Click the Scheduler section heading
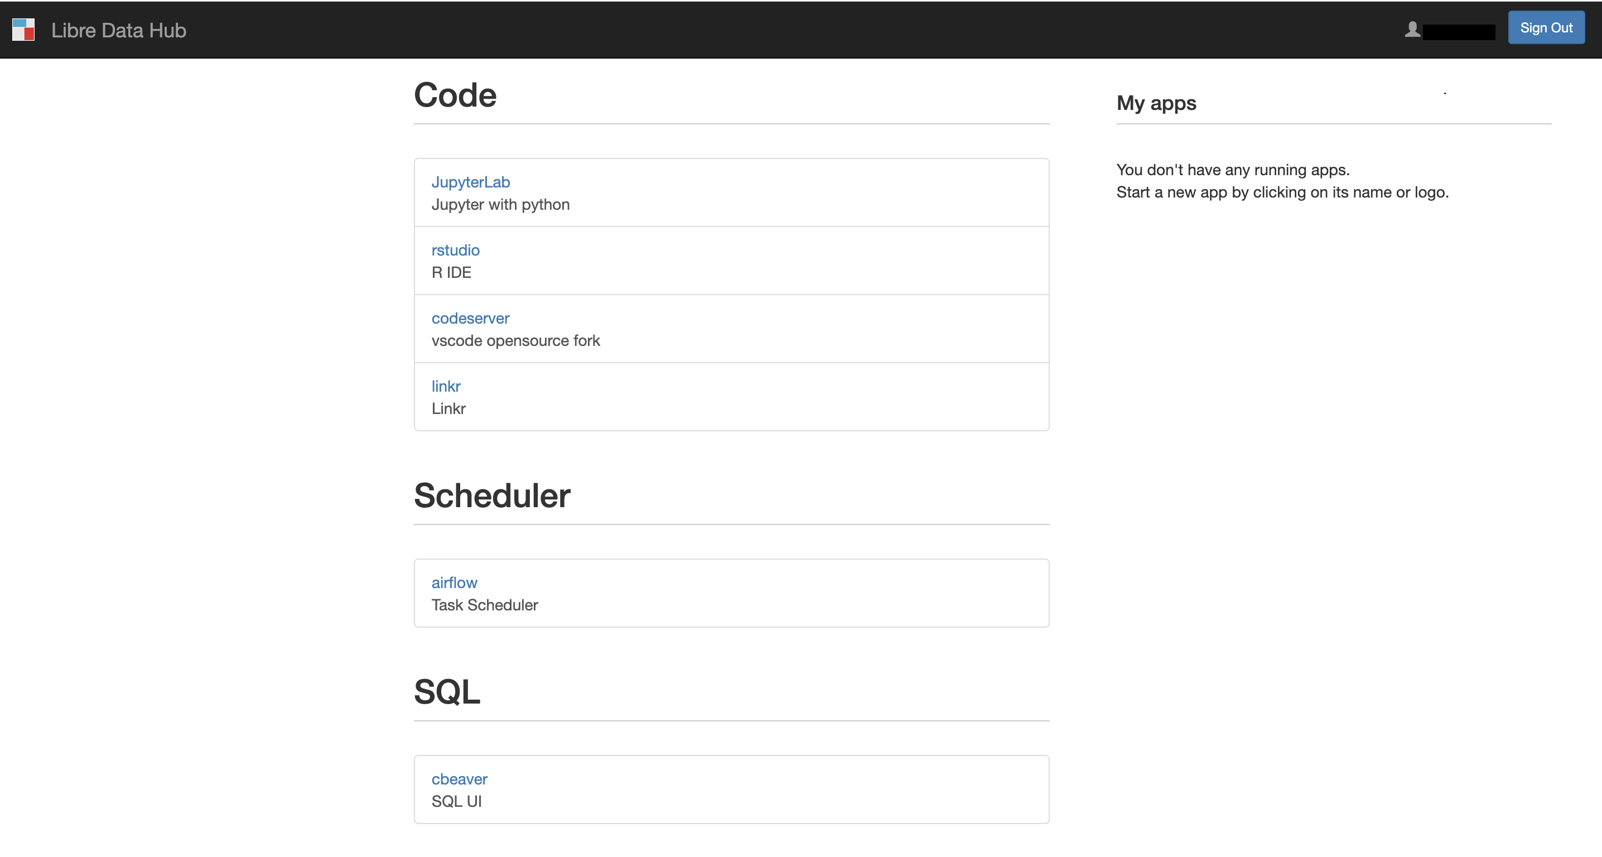The width and height of the screenshot is (1602, 857). pos(491,495)
